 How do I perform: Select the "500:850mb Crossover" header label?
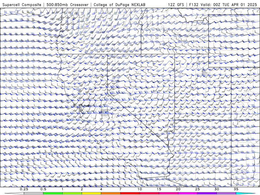(x=68, y=5)
